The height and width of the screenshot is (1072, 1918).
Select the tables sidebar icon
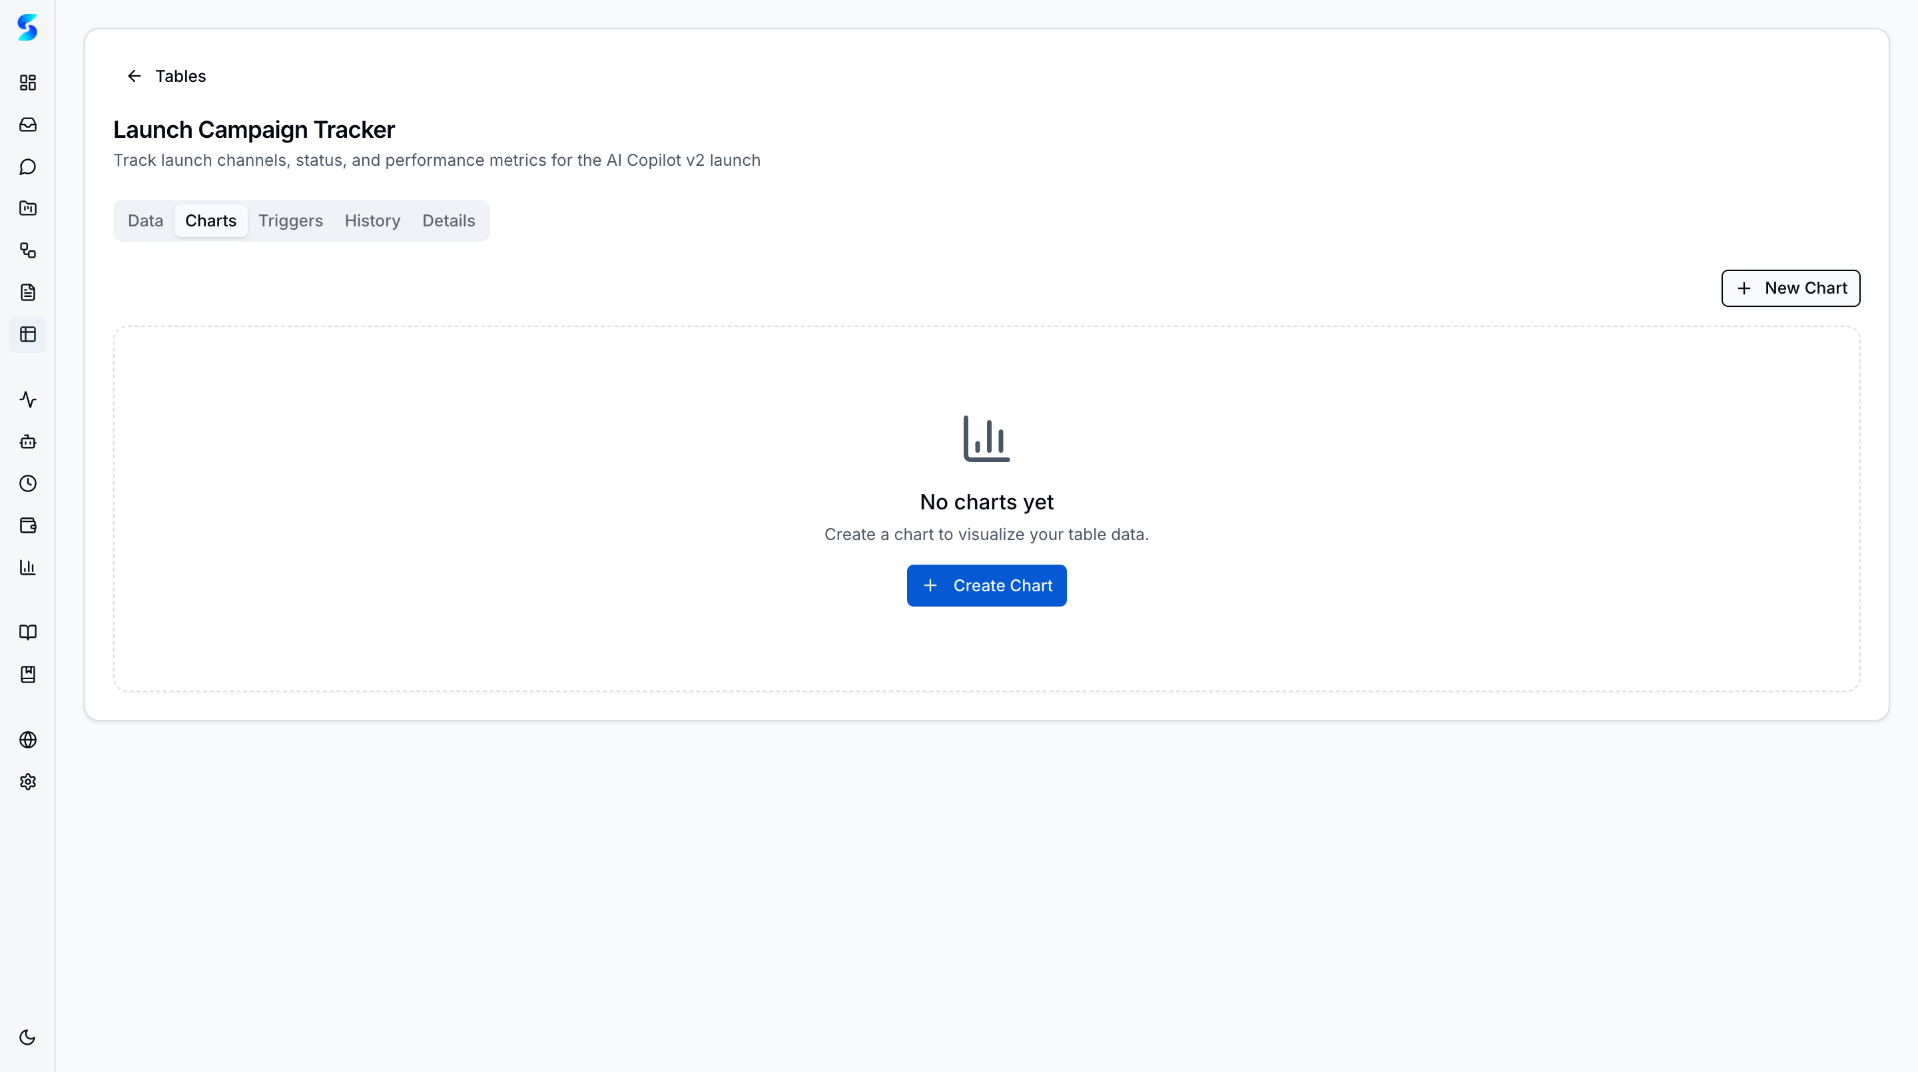coord(27,334)
